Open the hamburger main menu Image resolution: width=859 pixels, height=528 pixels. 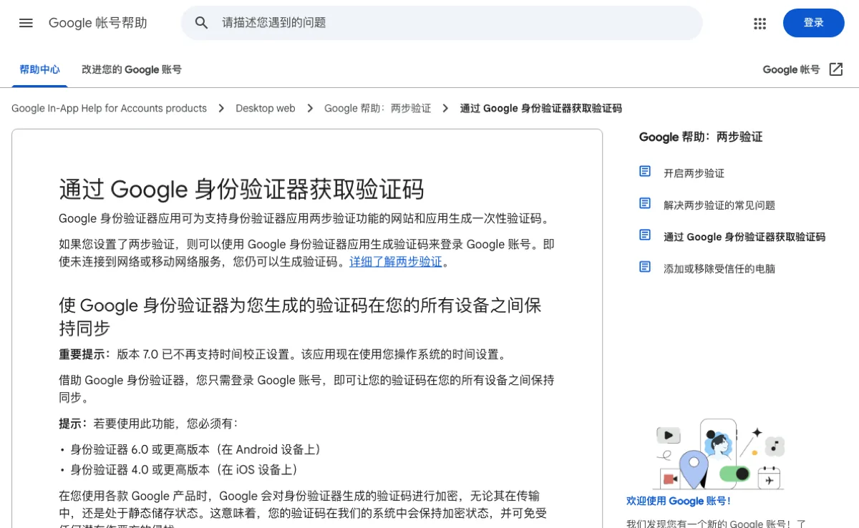click(26, 23)
